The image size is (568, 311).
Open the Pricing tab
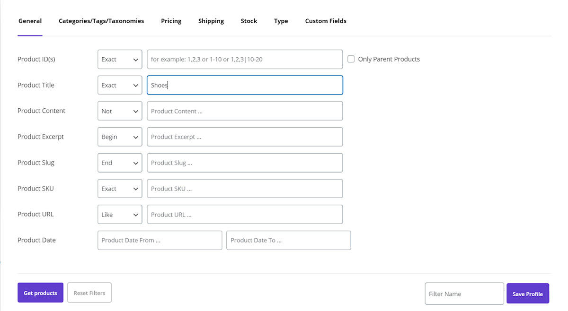pyautogui.click(x=171, y=21)
